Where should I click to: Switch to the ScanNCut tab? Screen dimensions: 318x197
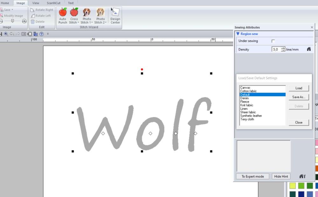click(53, 3)
